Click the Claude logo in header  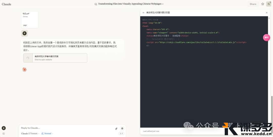pos(6,4)
